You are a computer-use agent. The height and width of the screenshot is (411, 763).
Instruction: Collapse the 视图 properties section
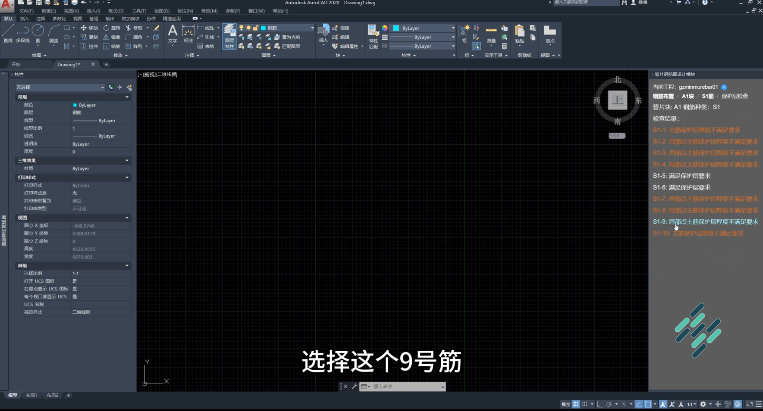pyautogui.click(x=127, y=218)
